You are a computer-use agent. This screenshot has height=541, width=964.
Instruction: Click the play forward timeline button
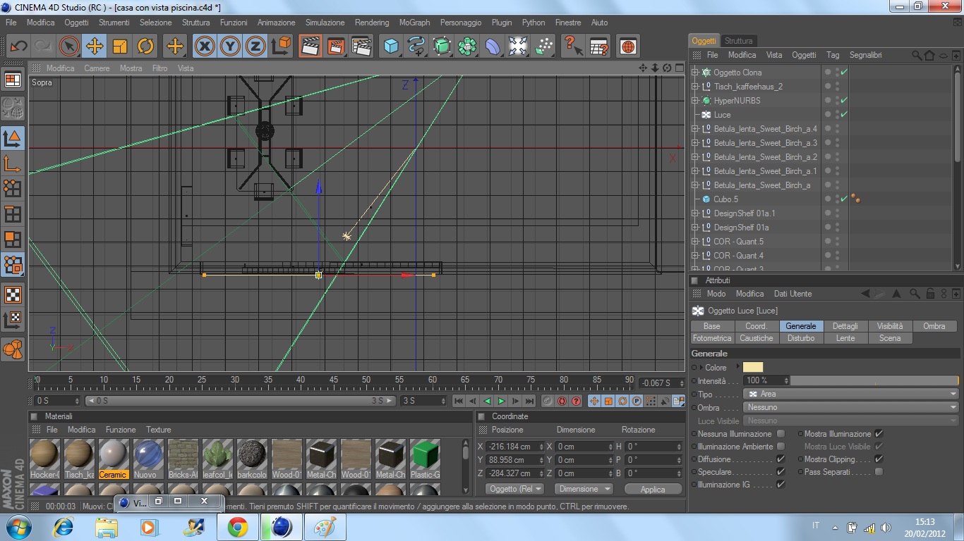point(501,401)
